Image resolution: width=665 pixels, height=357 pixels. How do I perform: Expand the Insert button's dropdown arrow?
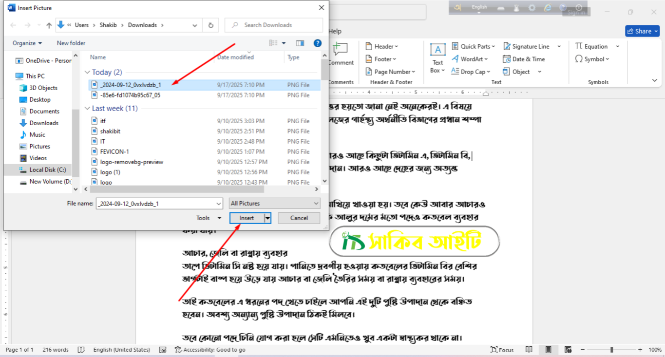[x=267, y=218]
